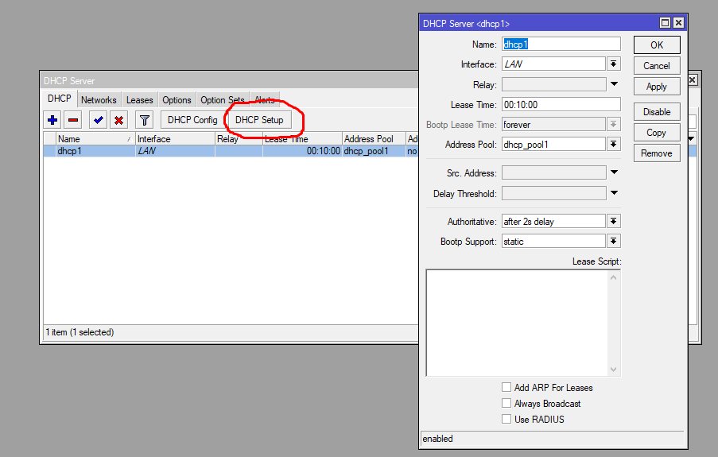718x457 pixels.
Task: Open the Authoritative dropdown arrow
Action: click(614, 222)
